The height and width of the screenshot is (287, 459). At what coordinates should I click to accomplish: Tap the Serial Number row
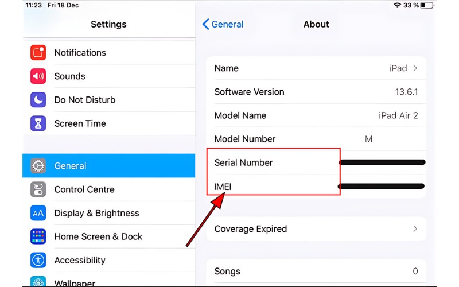[316, 162]
